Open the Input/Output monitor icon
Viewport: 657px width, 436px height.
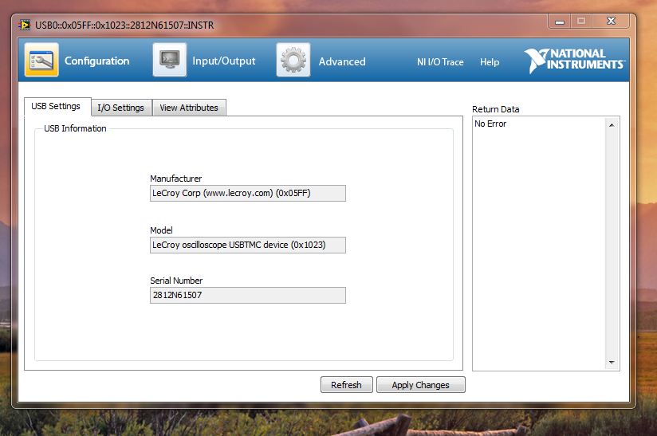click(170, 61)
